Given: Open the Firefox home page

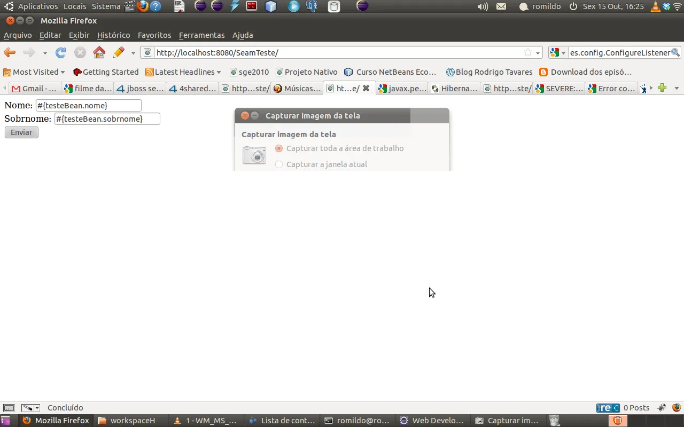Looking at the screenshot, I should [x=99, y=52].
